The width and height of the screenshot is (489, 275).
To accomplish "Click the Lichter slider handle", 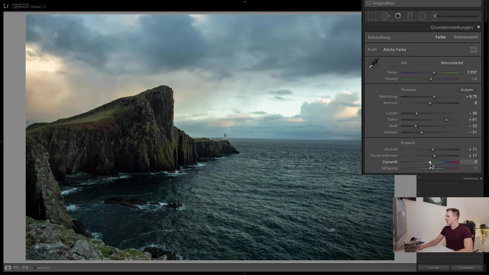I will [417, 114].
